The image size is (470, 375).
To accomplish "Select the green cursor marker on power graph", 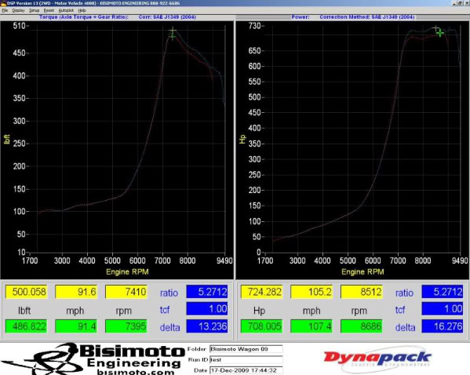I will (x=439, y=33).
